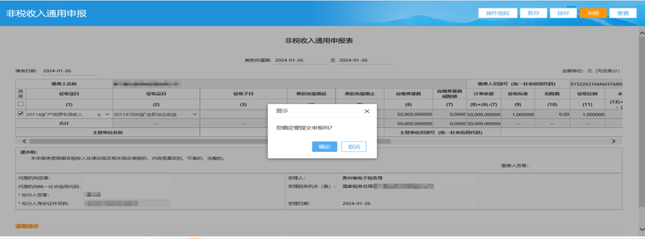This screenshot has width=645, height=239.
Task: Click the 暂存 button in header
Action: coord(533,13)
